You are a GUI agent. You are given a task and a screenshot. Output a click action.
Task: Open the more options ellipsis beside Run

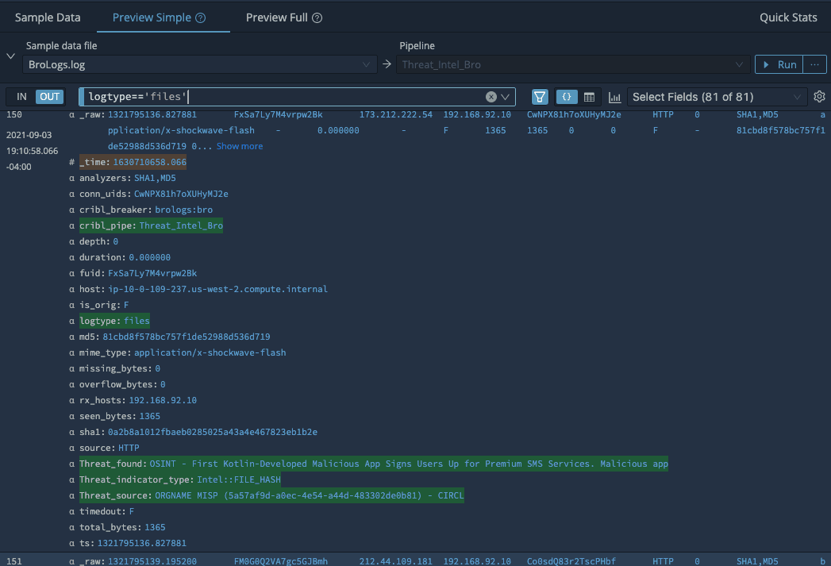coord(814,64)
